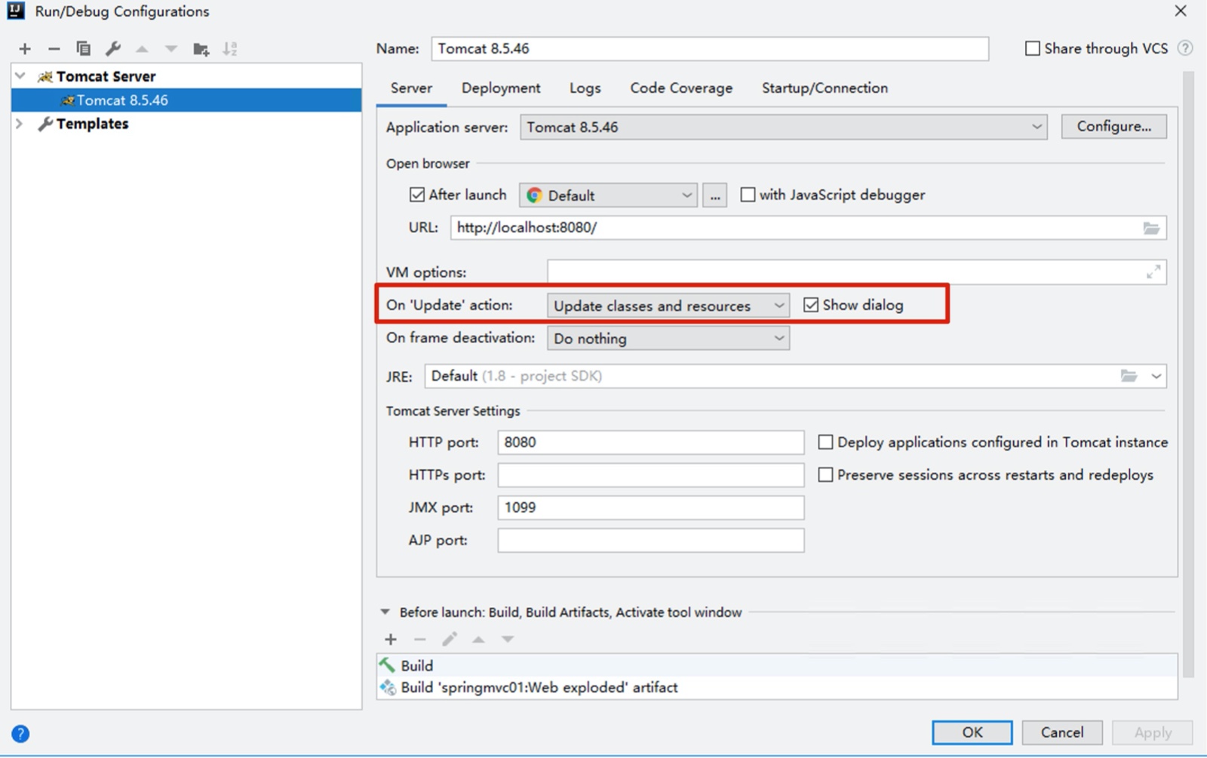Enable Preserve sessions across restarts and redeploys
The image size is (1207, 758).
click(x=826, y=475)
